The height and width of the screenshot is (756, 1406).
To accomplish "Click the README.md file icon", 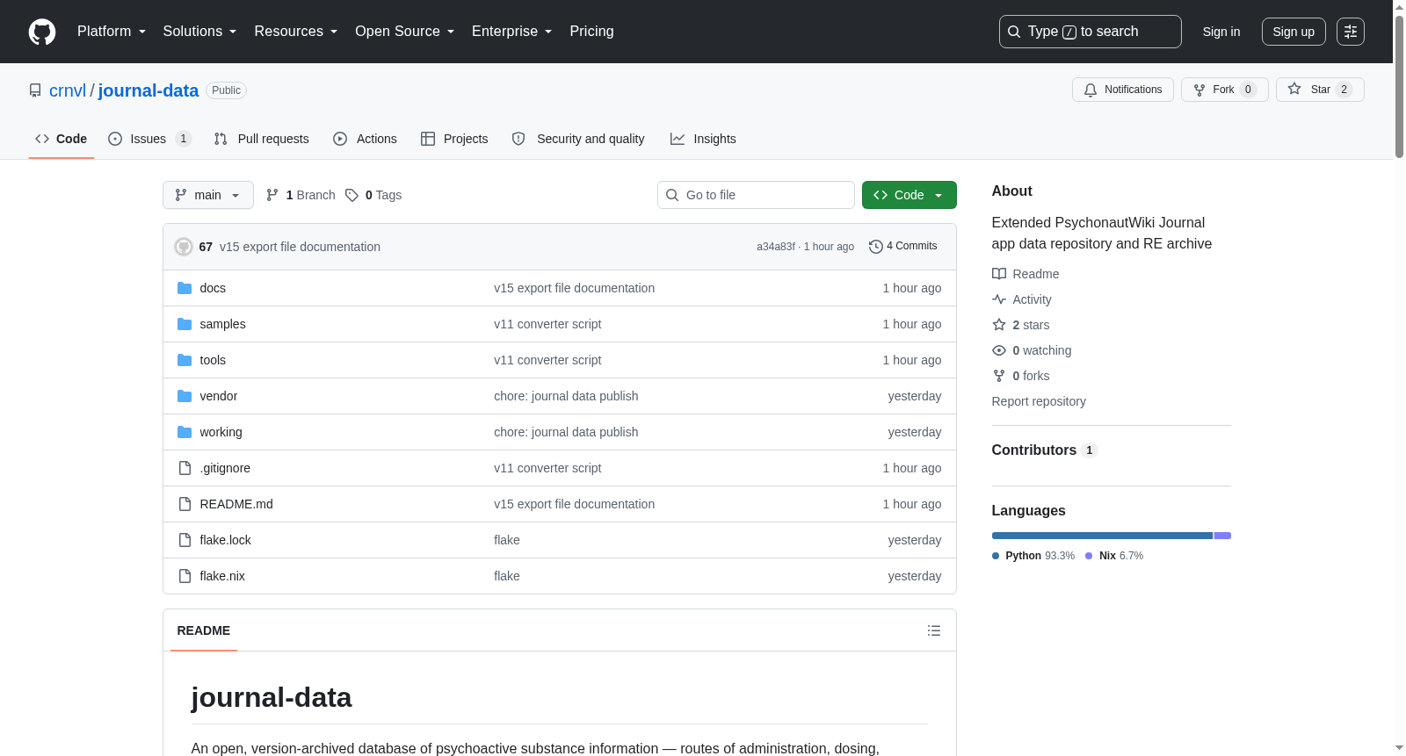I will coord(185,504).
